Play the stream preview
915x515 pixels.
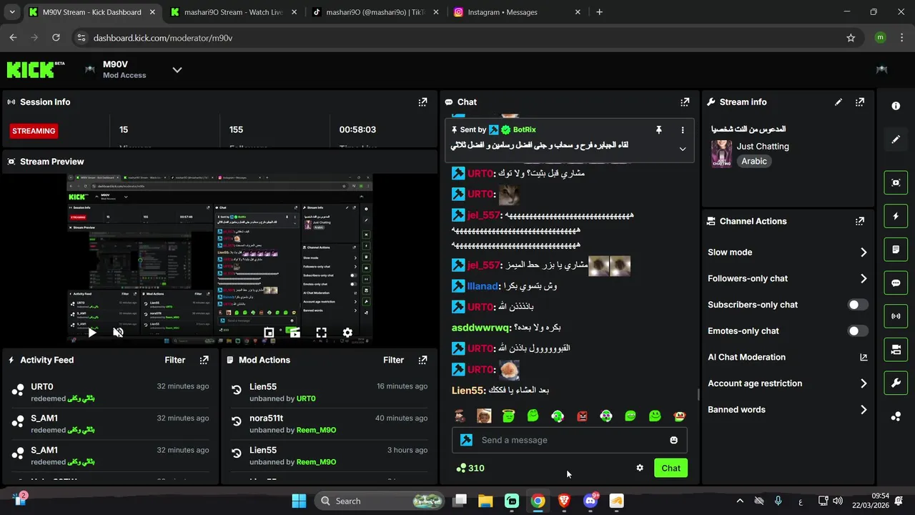(x=92, y=333)
